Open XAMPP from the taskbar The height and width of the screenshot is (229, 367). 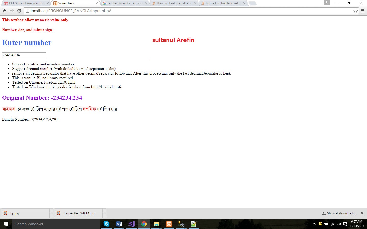tap(169, 224)
